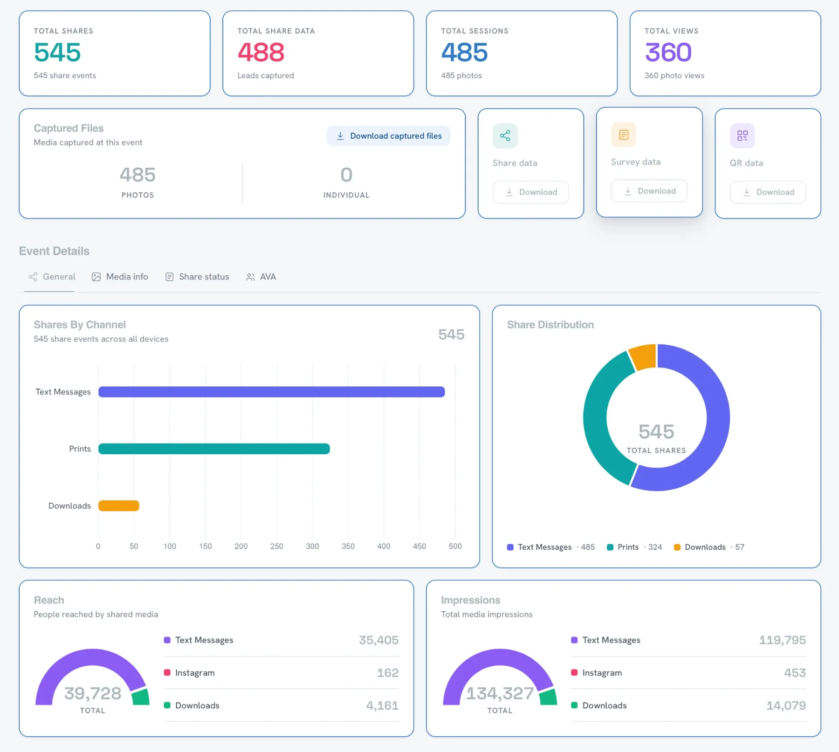This screenshot has height=752, width=839.
Task: Click the "360 photo views" caption
Action: coord(674,75)
